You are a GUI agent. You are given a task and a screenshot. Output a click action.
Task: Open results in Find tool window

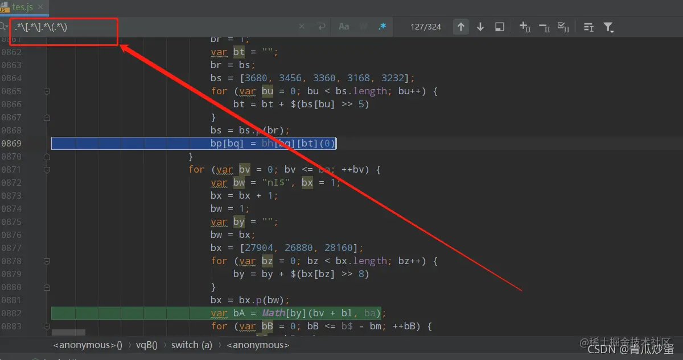(x=500, y=27)
